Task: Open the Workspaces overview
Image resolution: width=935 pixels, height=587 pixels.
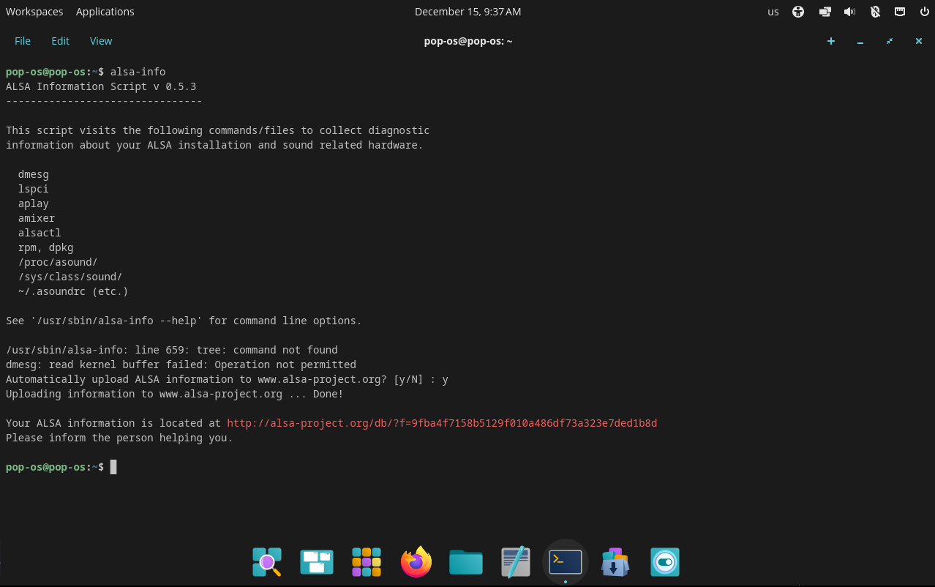Action: click(x=34, y=12)
